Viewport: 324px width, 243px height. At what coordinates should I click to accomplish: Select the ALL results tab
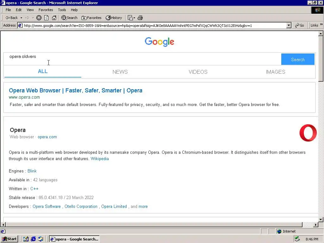[43, 72]
